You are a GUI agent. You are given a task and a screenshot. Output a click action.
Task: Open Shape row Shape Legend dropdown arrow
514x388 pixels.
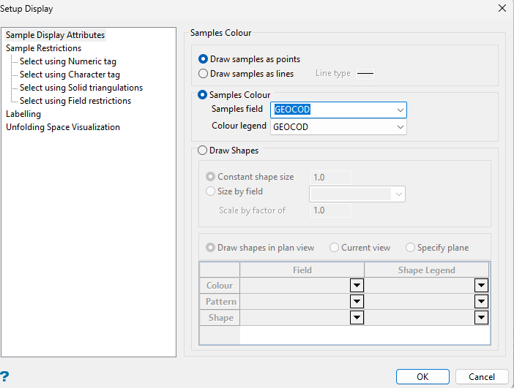click(481, 318)
